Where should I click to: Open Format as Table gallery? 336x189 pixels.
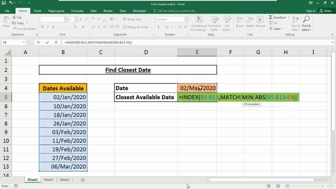215,24
